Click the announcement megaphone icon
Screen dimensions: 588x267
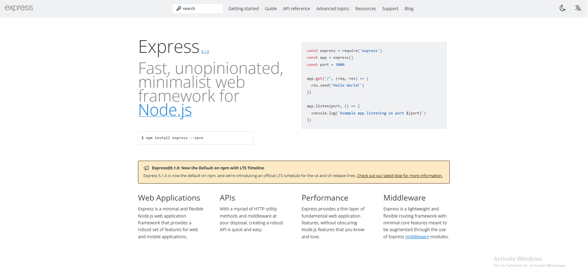click(146, 168)
